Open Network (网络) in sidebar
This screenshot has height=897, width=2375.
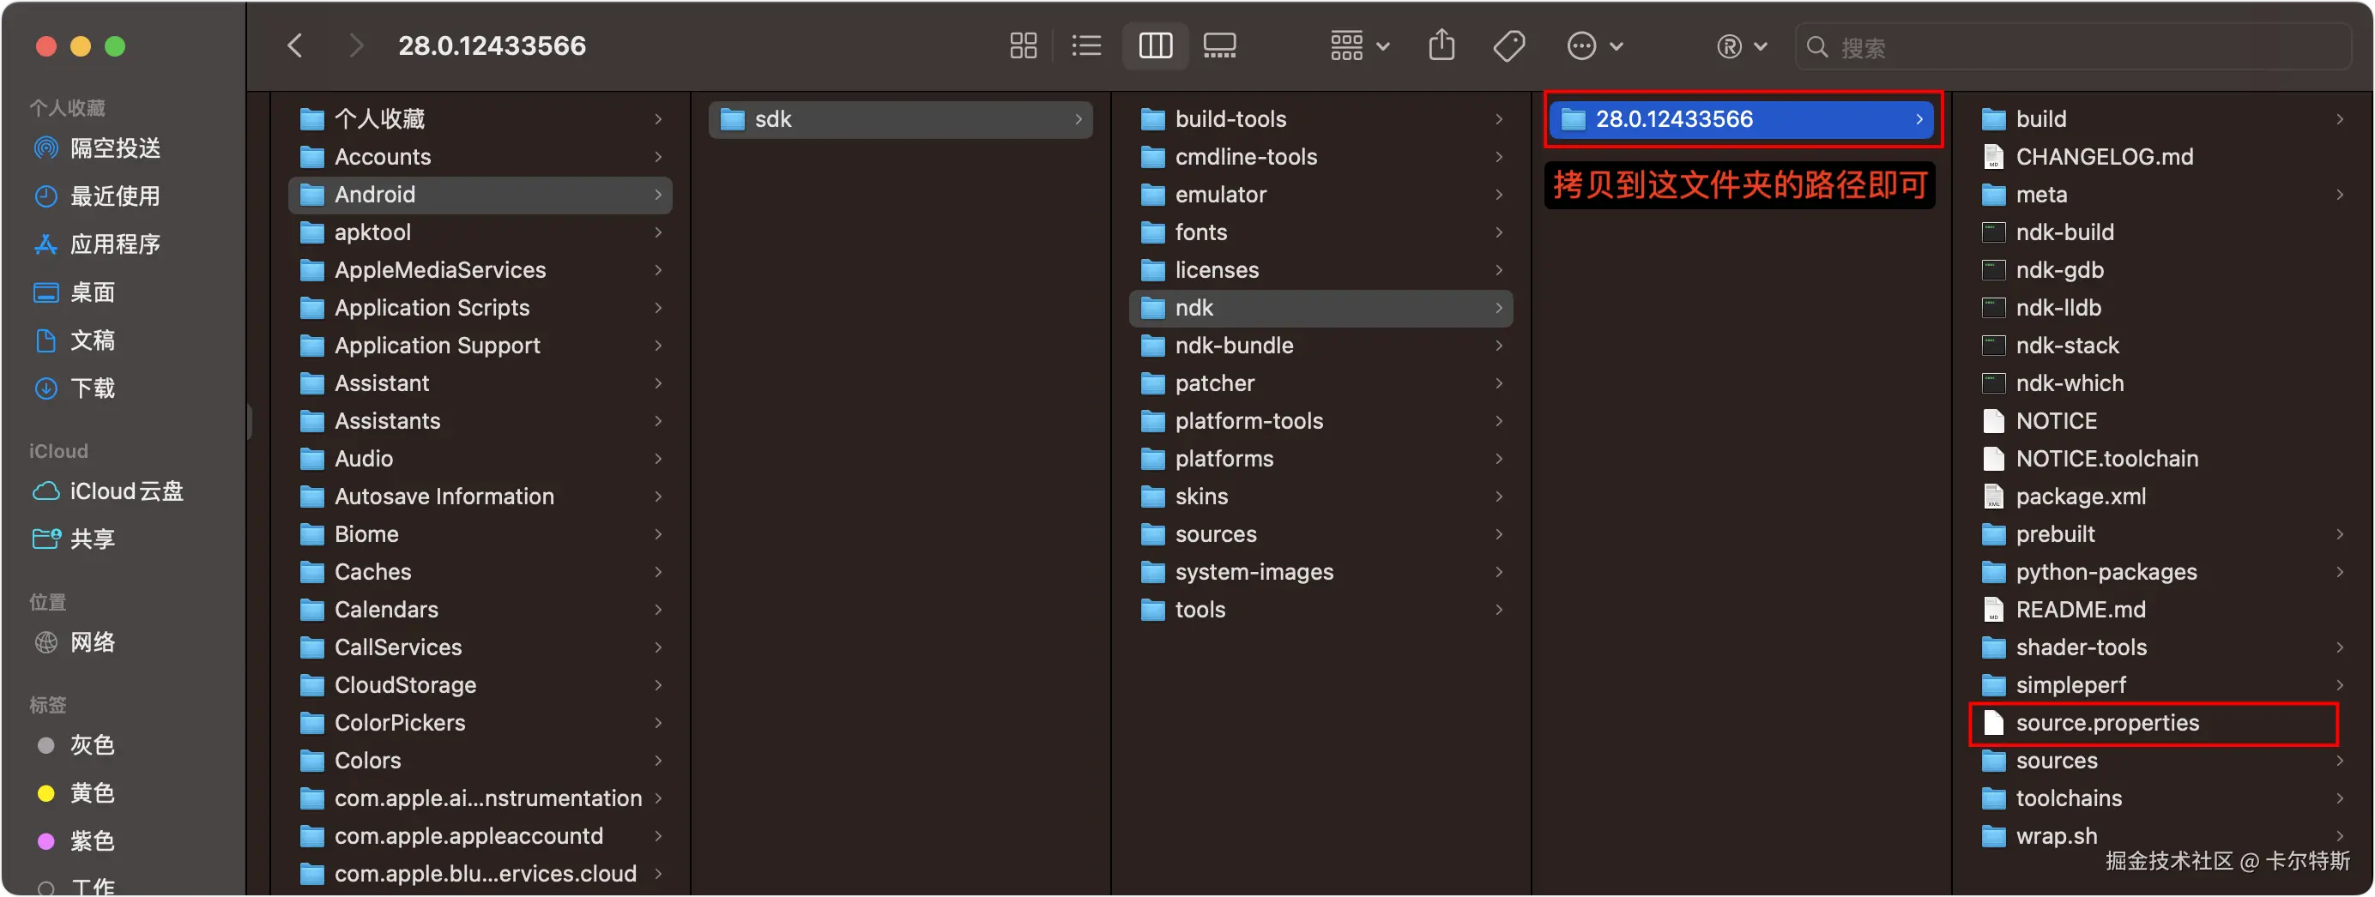point(74,642)
